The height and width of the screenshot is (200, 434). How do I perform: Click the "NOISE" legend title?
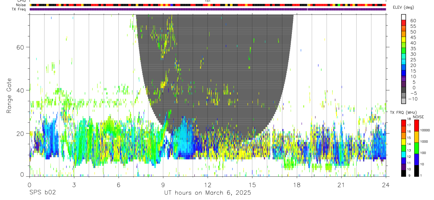pos(418,117)
